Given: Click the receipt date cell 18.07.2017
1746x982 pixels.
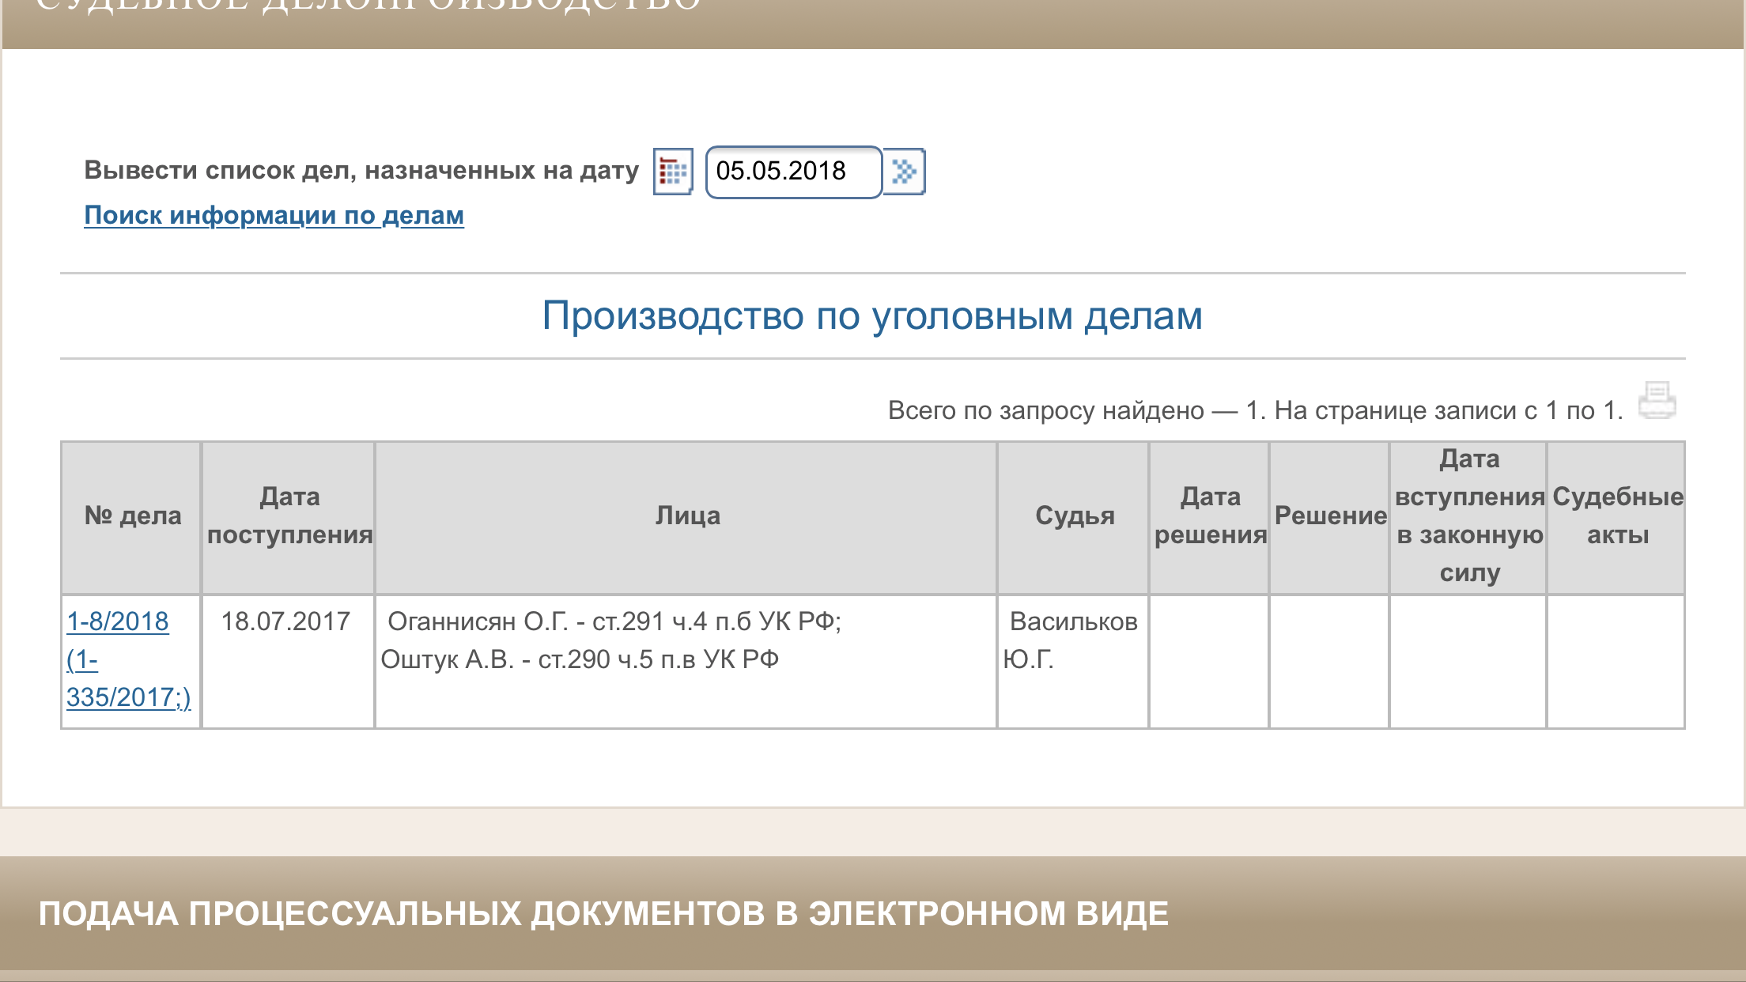Looking at the screenshot, I should (285, 621).
